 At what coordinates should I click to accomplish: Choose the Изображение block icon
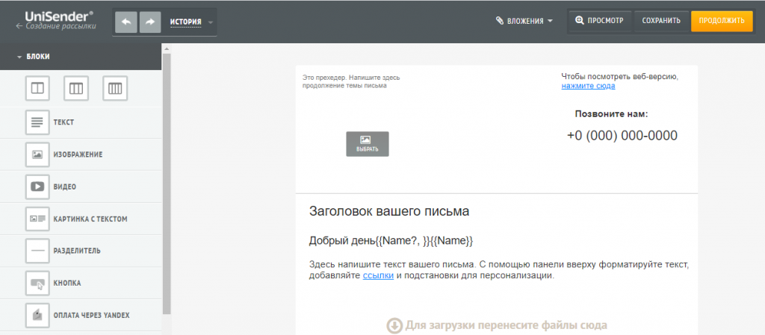click(x=37, y=154)
